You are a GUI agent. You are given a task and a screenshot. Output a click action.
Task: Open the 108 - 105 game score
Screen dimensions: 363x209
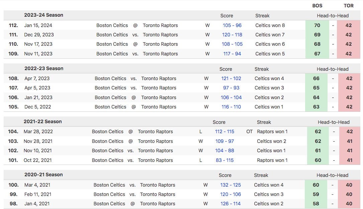point(232,44)
